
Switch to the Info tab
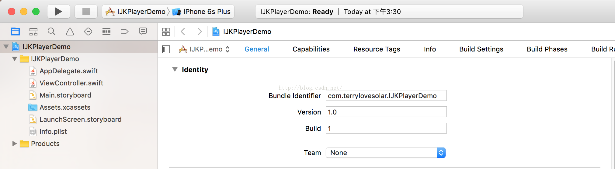[430, 49]
